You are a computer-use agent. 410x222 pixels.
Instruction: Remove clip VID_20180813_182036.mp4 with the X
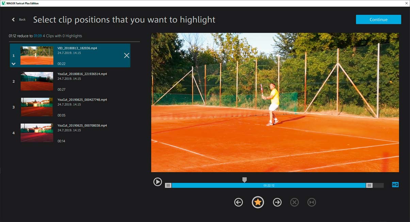click(127, 55)
